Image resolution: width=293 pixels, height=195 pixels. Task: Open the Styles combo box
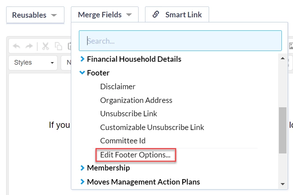33,62
